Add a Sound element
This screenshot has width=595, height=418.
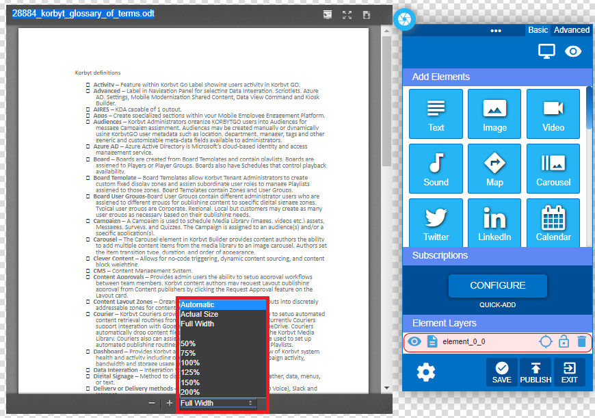pyautogui.click(x=436, y=168)
